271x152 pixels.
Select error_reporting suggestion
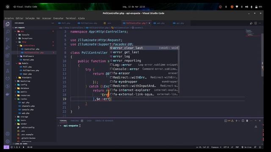point(144,60)
